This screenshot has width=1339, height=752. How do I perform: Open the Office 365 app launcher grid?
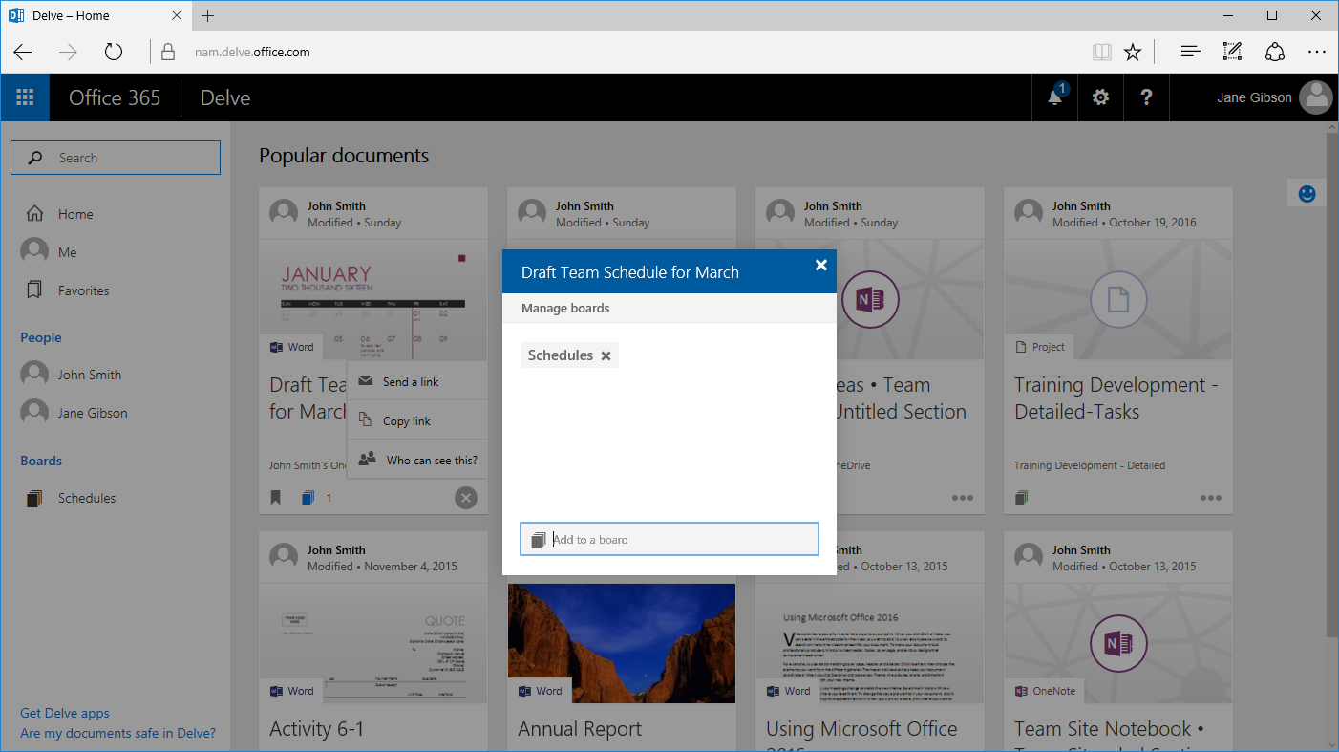point(25,97)
